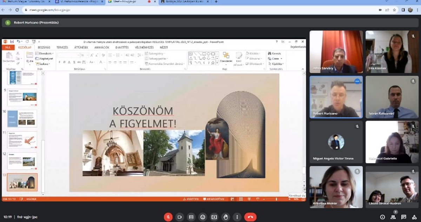This screenshot has height=222, width=421.
Task: Switch to the BESZÚRÁS ribbon tab
Action: pyautogui.click(x=44, y=47)
